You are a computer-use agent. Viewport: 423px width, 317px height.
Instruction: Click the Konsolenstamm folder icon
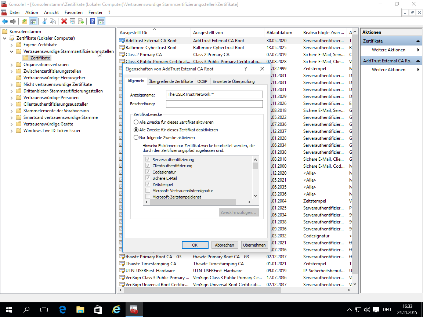(5, 32)
